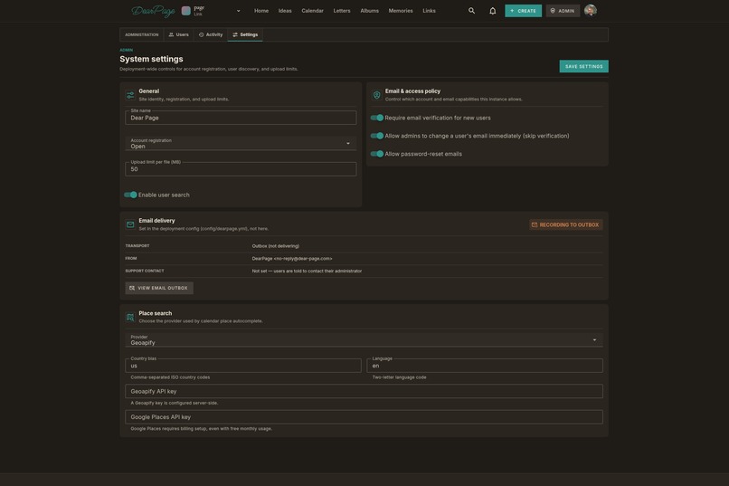Viewport: 729px width, 486px height.
Task: Open the search magnifier icon
Action: click(x=471, y=11)
